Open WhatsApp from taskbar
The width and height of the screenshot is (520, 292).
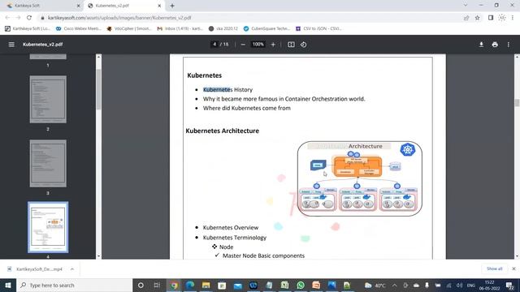tap(301, 286)
